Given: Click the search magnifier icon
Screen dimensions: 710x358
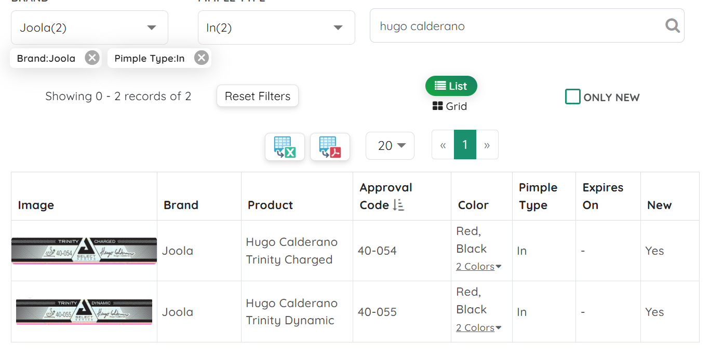Looking at the screenshot, I should pyautogui.click(x=672, y=25).
